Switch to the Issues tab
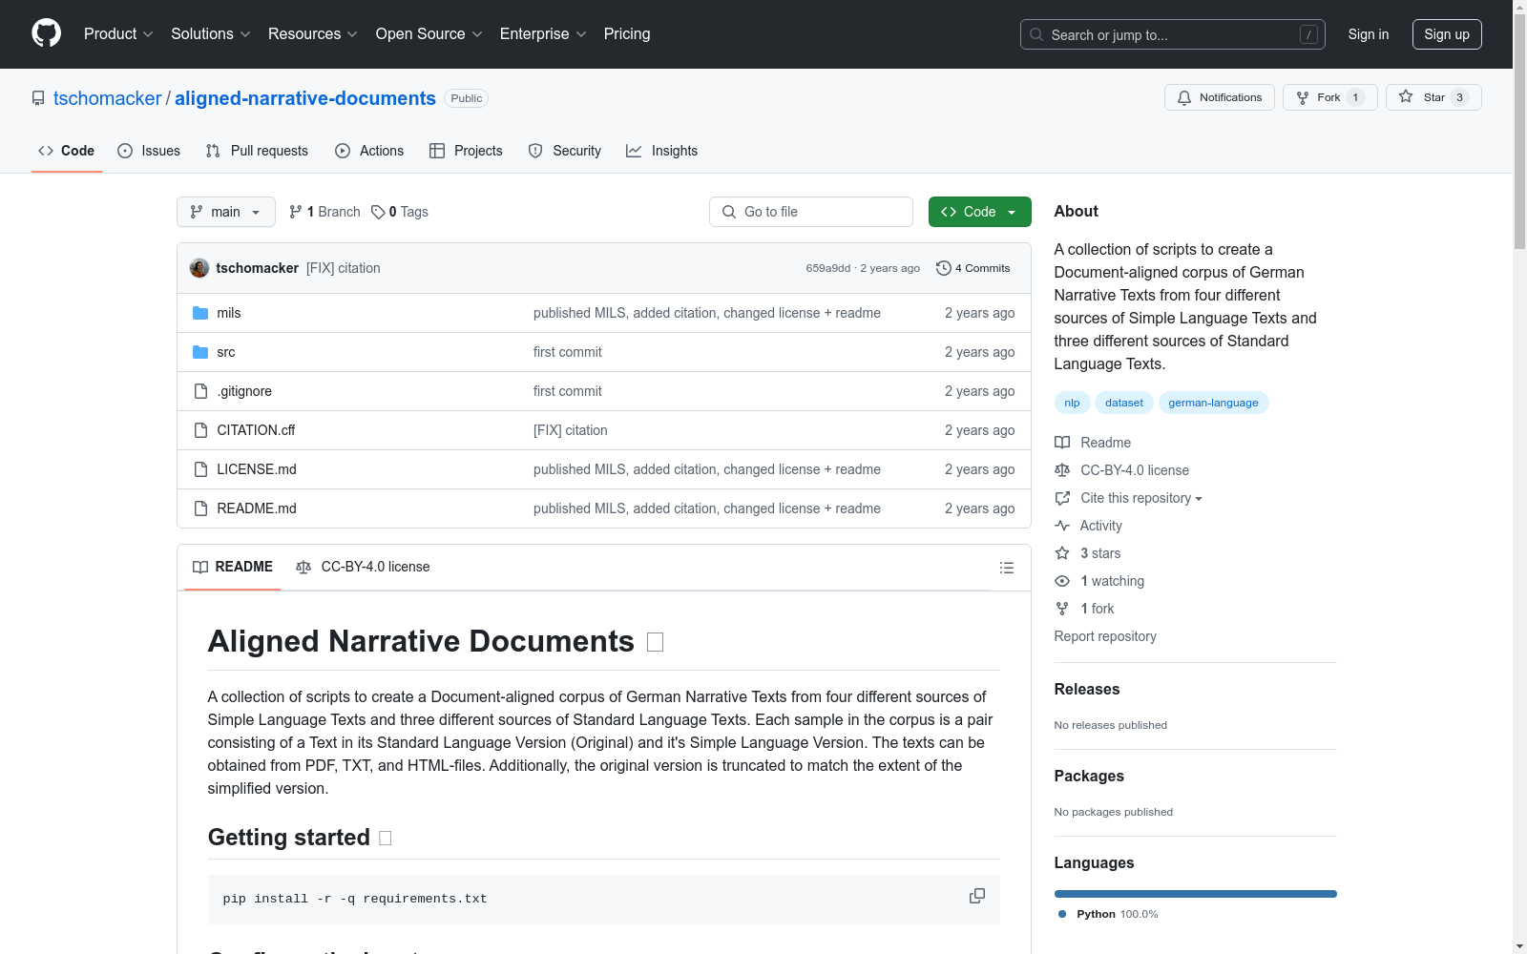 (x=149, y=151)
